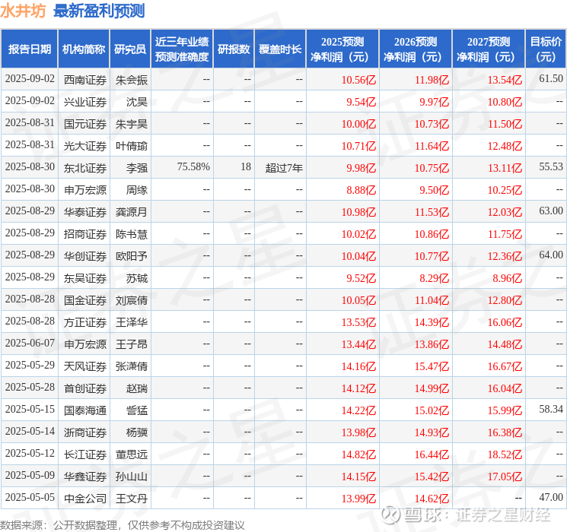Click 招商证券 institution cell
Viewport: 567px width, 532px height.
pyautogui.click(x=85, y=234)
